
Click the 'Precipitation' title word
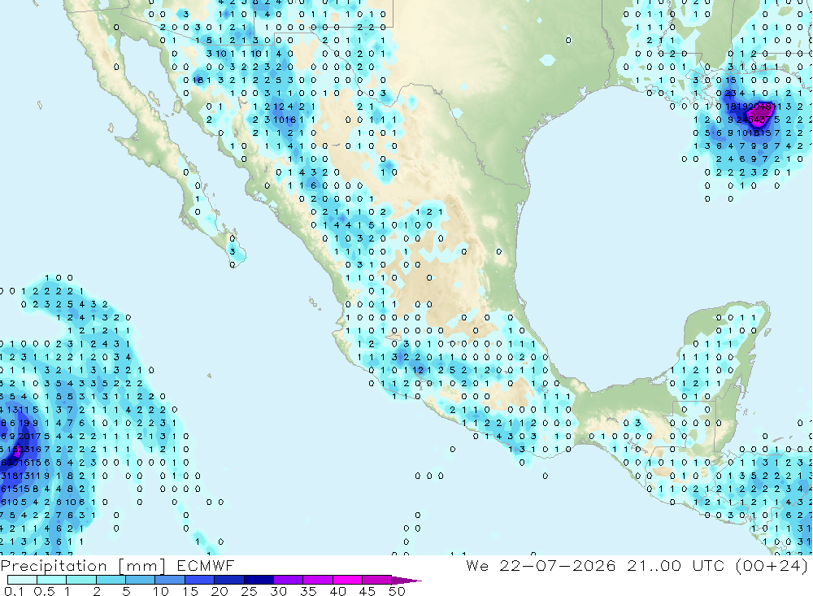coord(54,566)
